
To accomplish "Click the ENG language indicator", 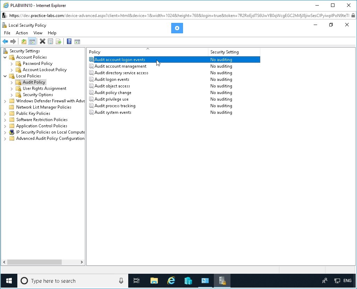I will tap(347, 281).
